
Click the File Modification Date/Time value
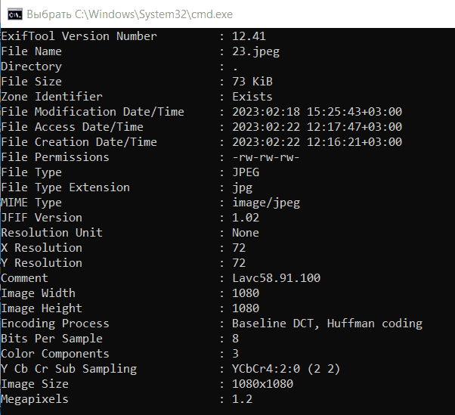317,112
